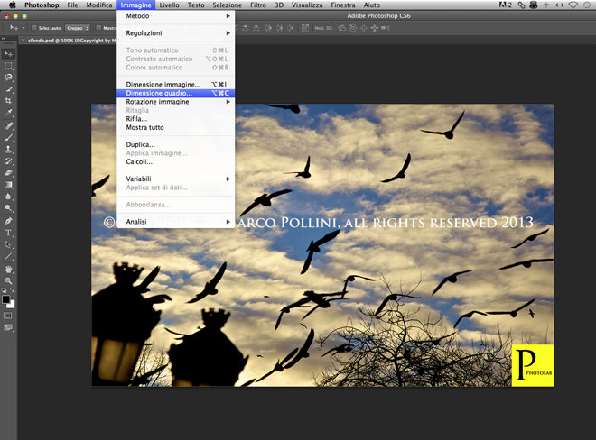Viewport: 596px width, 440px height.
Task: Select the Brush tool
Action: [8, 137]
